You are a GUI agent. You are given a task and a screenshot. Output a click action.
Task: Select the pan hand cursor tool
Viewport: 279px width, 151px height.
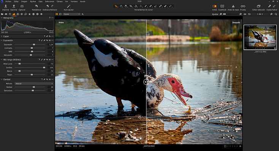[121, 6]
